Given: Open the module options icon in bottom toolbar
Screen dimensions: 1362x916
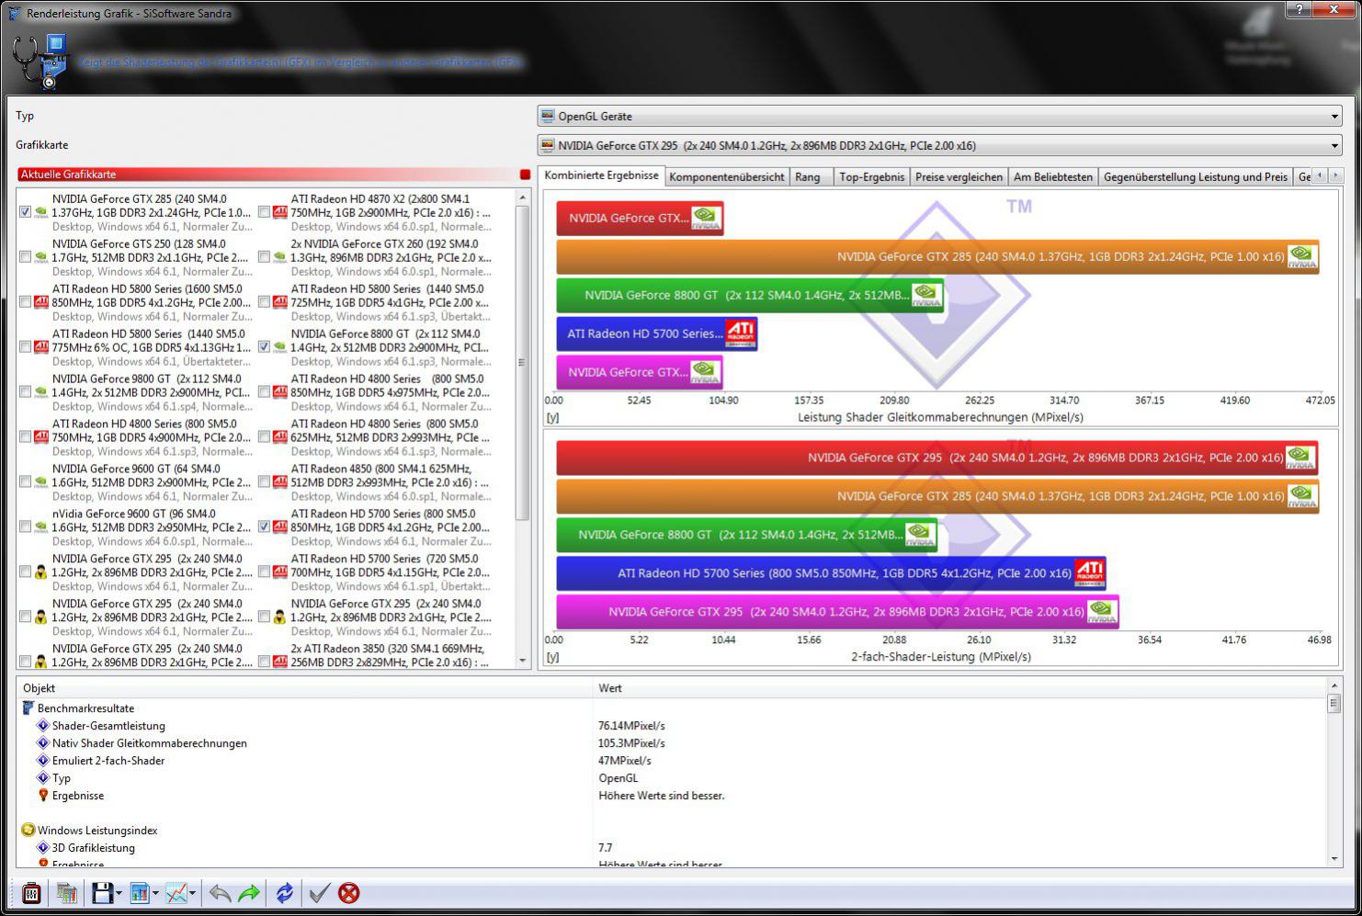Looking at the screenshot, I should tap(31, 893).
